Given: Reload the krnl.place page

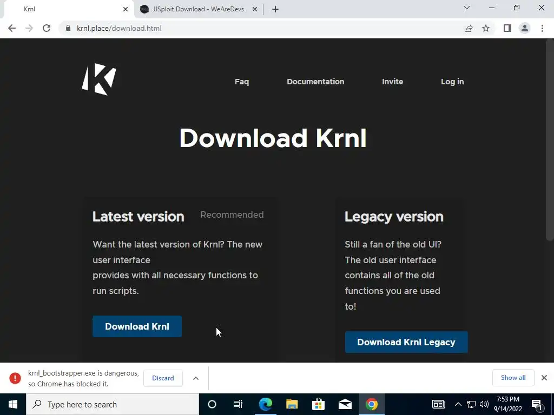Looking at the screenshot, I should point(47,28).
